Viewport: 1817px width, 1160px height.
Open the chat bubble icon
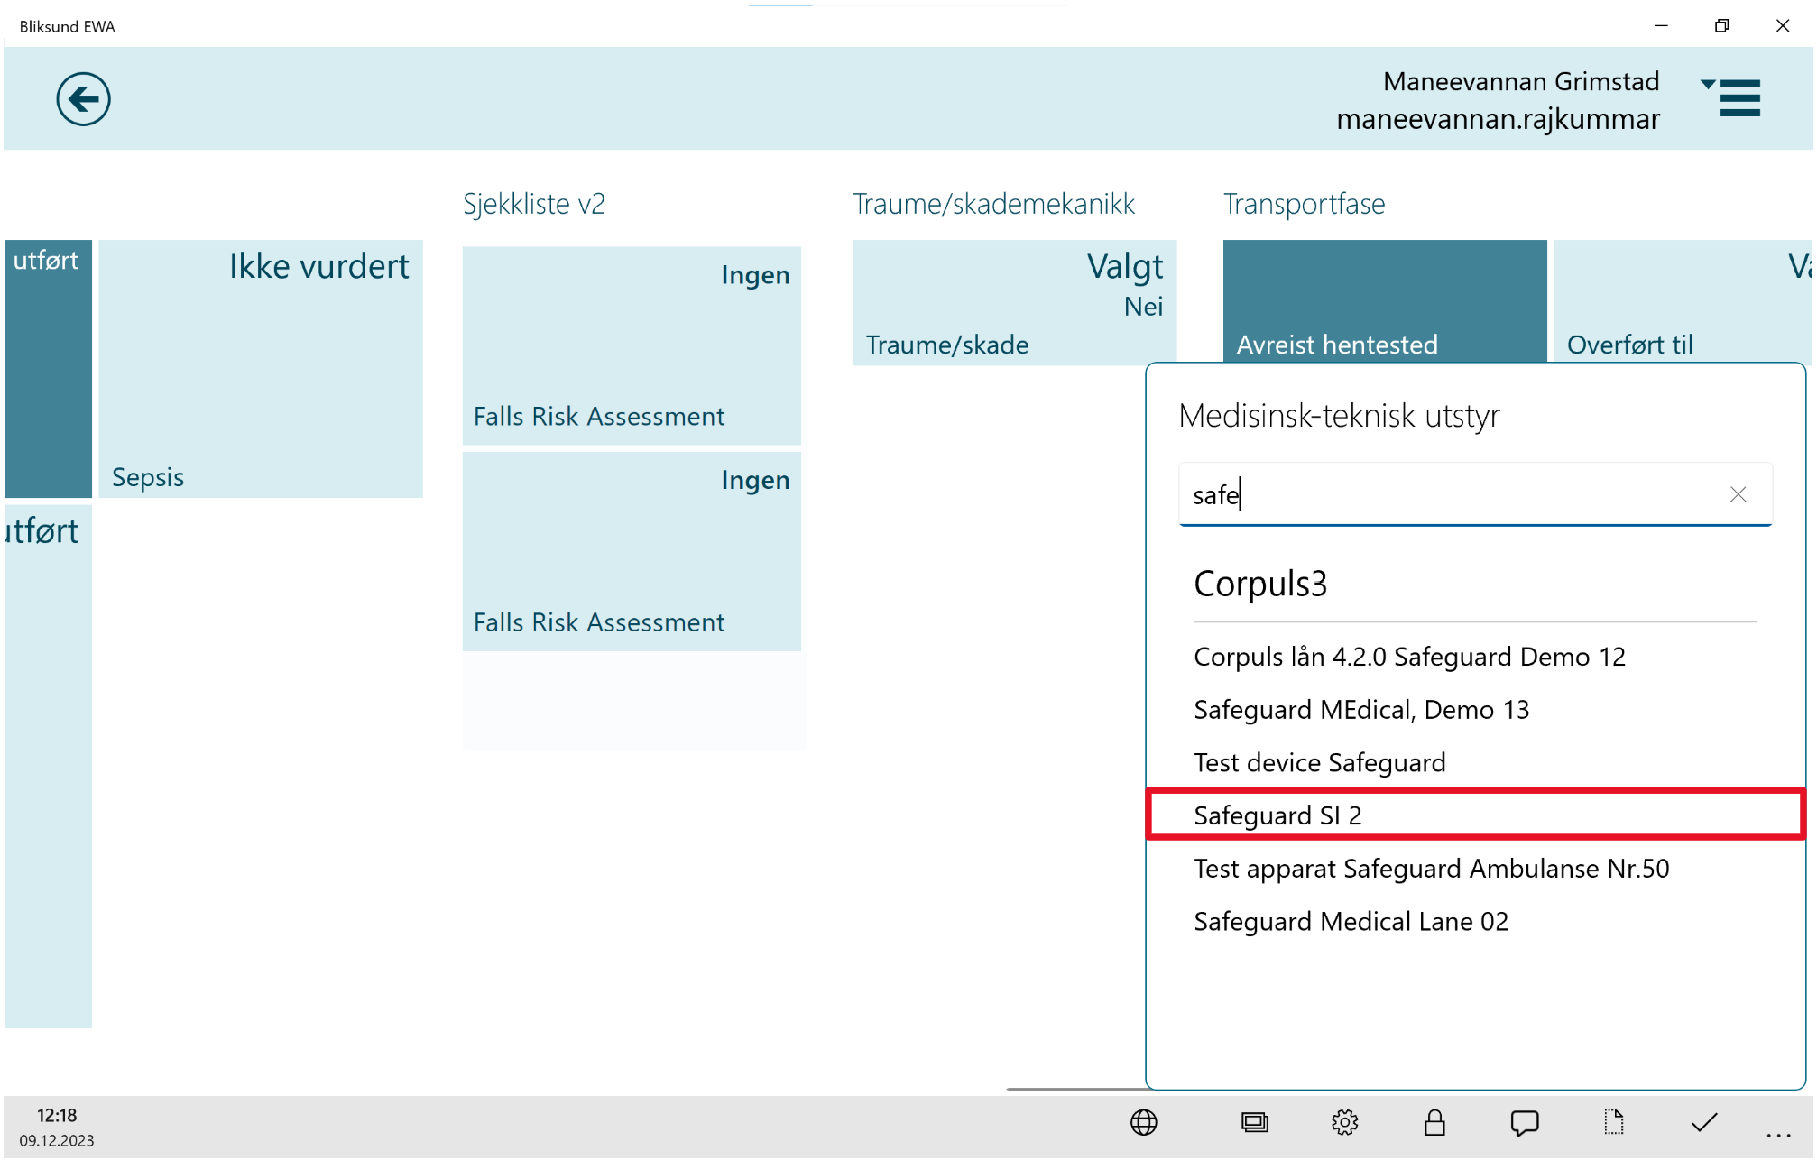click(x=1524, y=1122)
